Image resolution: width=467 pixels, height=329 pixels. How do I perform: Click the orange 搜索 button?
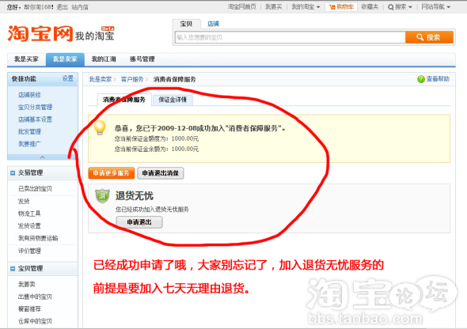click(429, 37)
